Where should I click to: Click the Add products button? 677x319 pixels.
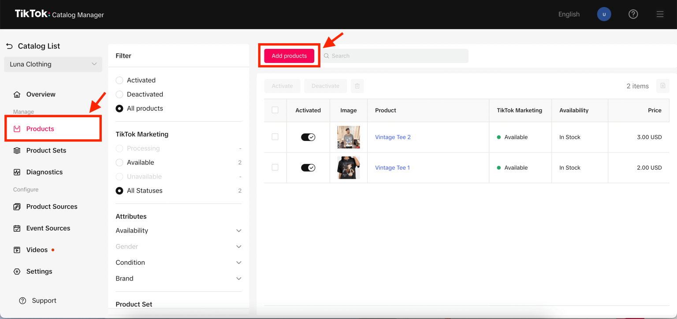[x=289, y=56]
